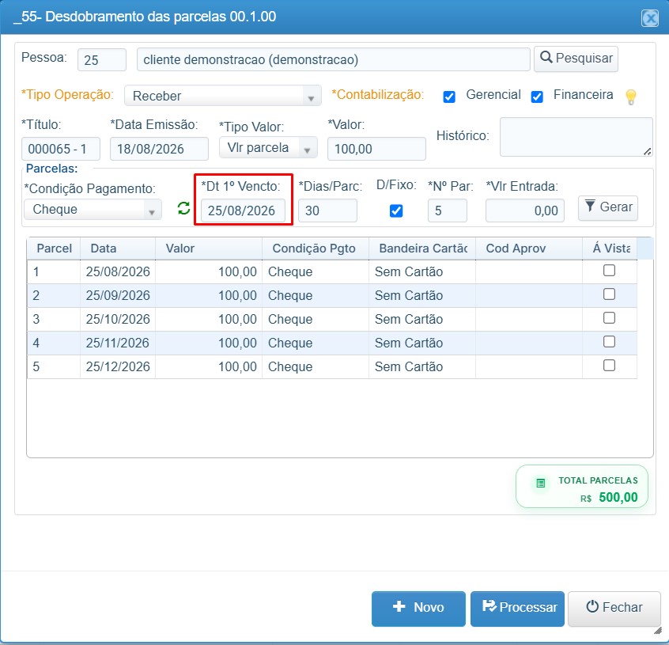This screenshot has height=645, width=669.
Task: Close the Desdobramento das parcelas dialog
Action: [x=650, y=18]
